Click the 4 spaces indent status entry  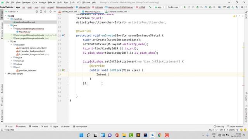coord(231,130)
